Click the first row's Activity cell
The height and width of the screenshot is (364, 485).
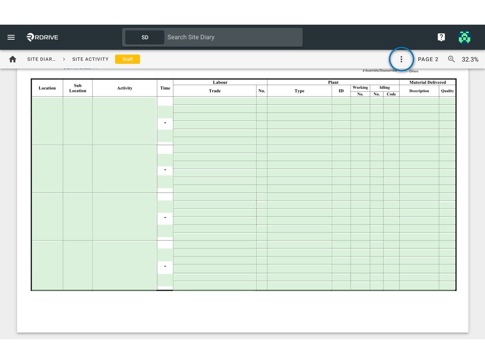[x=125, y=121]
